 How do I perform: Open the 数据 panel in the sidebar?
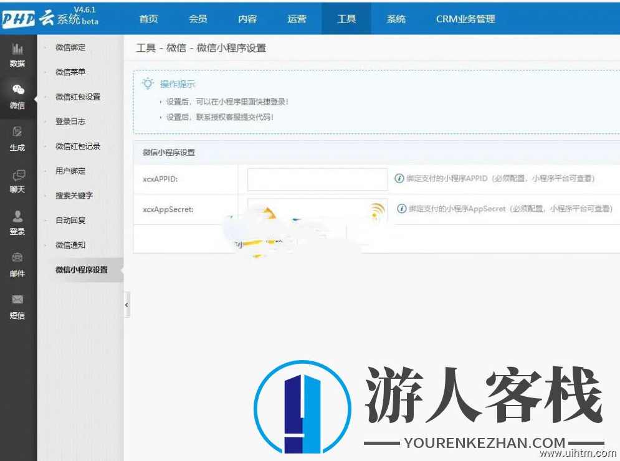17,56
